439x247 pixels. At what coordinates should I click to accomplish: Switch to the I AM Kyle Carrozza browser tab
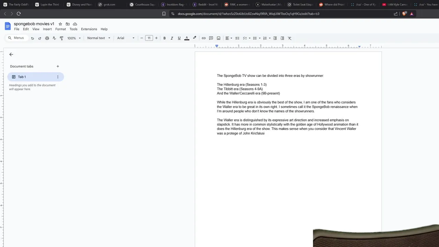pyautogui.click(x=395, y=4)
